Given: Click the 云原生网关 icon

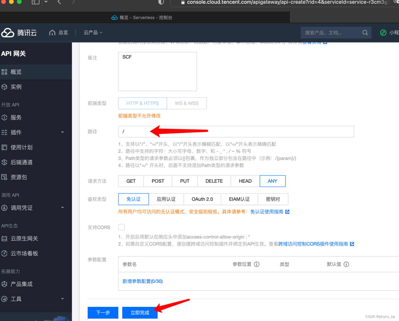Looking at the screenshot, I should click(4, 239).
